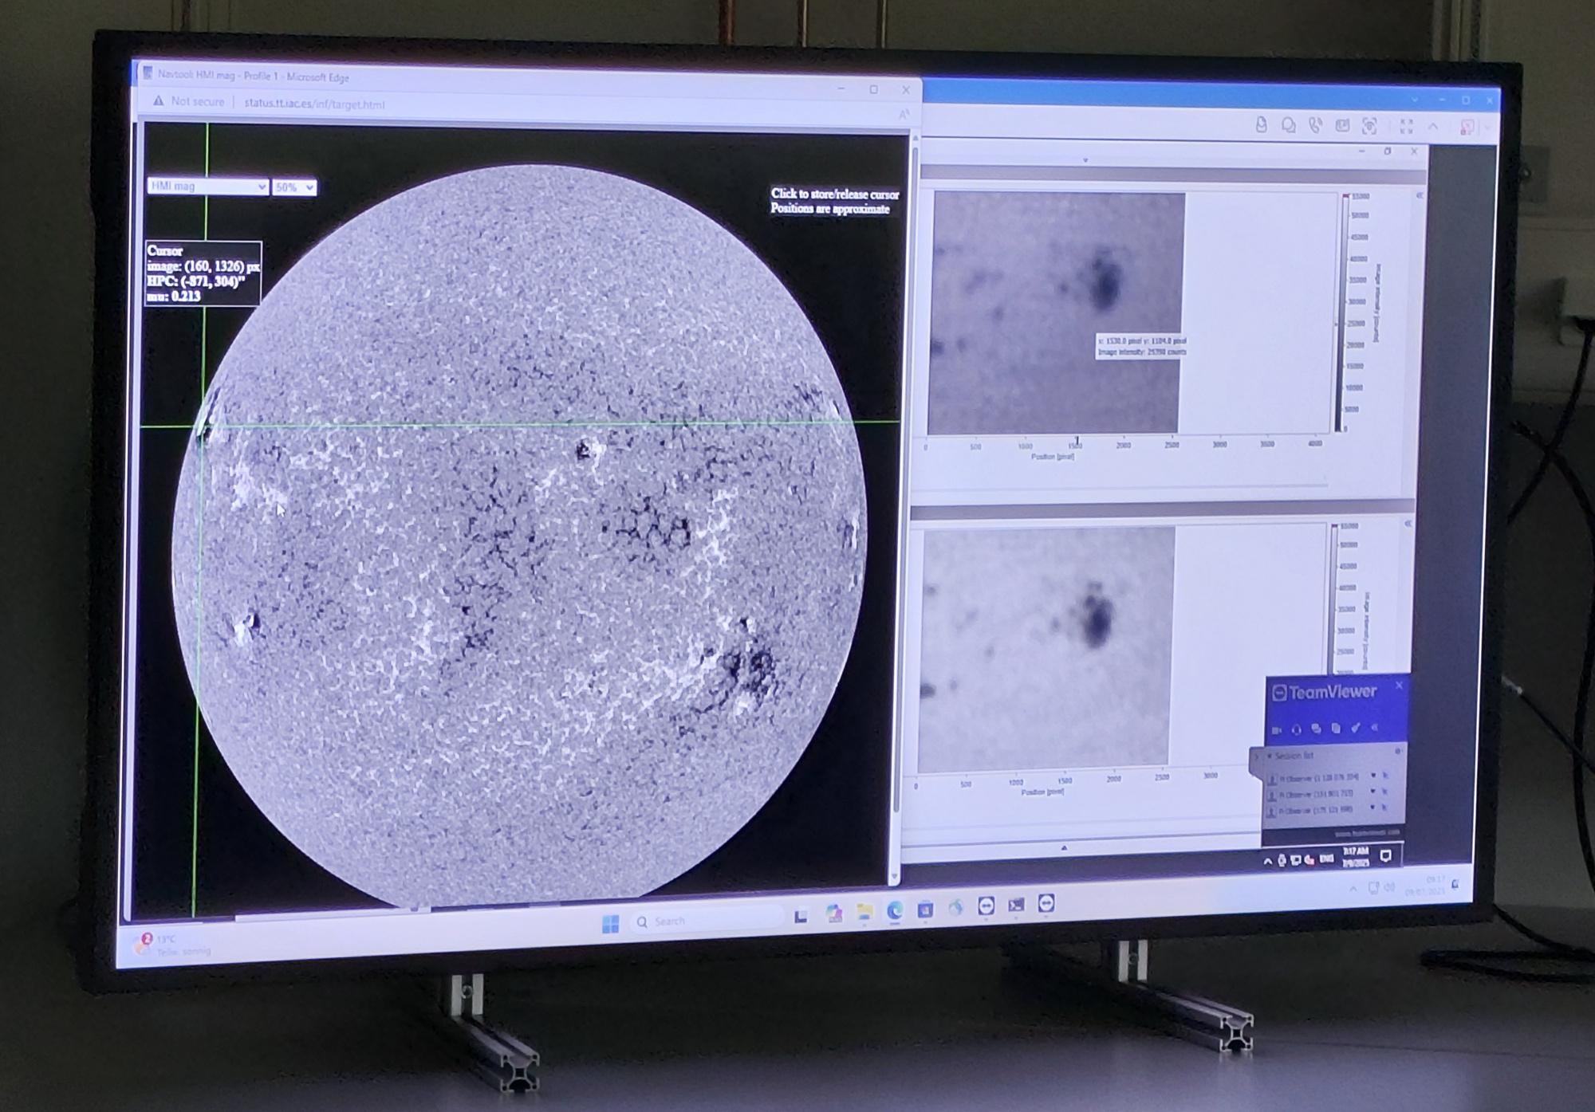Click the address bar URL status.tt.iac.es
Viewport: 1595px width, 1112px height.
(x=313, y=104)
